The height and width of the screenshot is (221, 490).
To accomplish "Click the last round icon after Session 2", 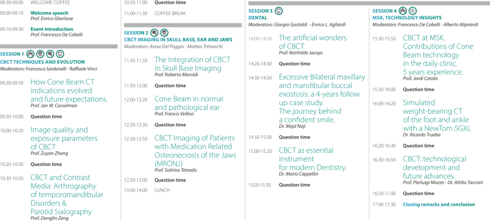I will click(165, 32).
